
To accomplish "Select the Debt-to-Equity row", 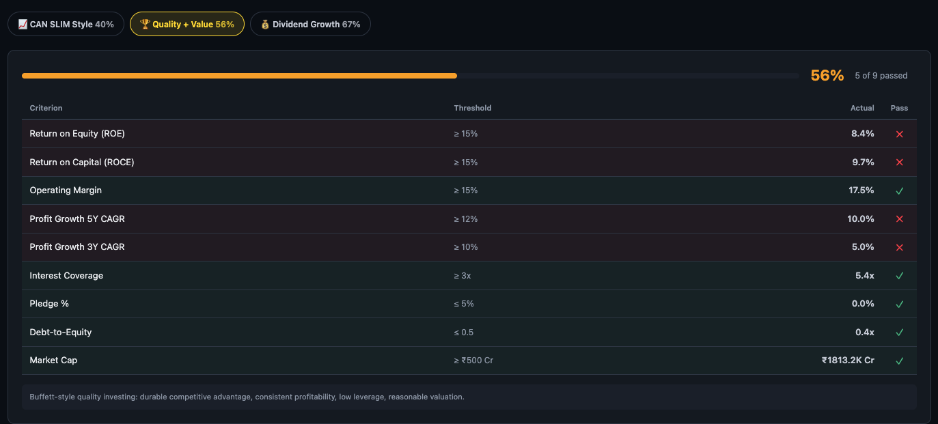I will [273, 332].
